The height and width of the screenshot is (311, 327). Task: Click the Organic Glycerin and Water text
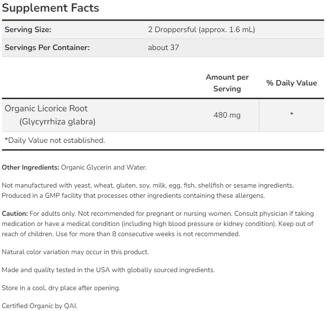pyautogui.click(x=103, y=167)
